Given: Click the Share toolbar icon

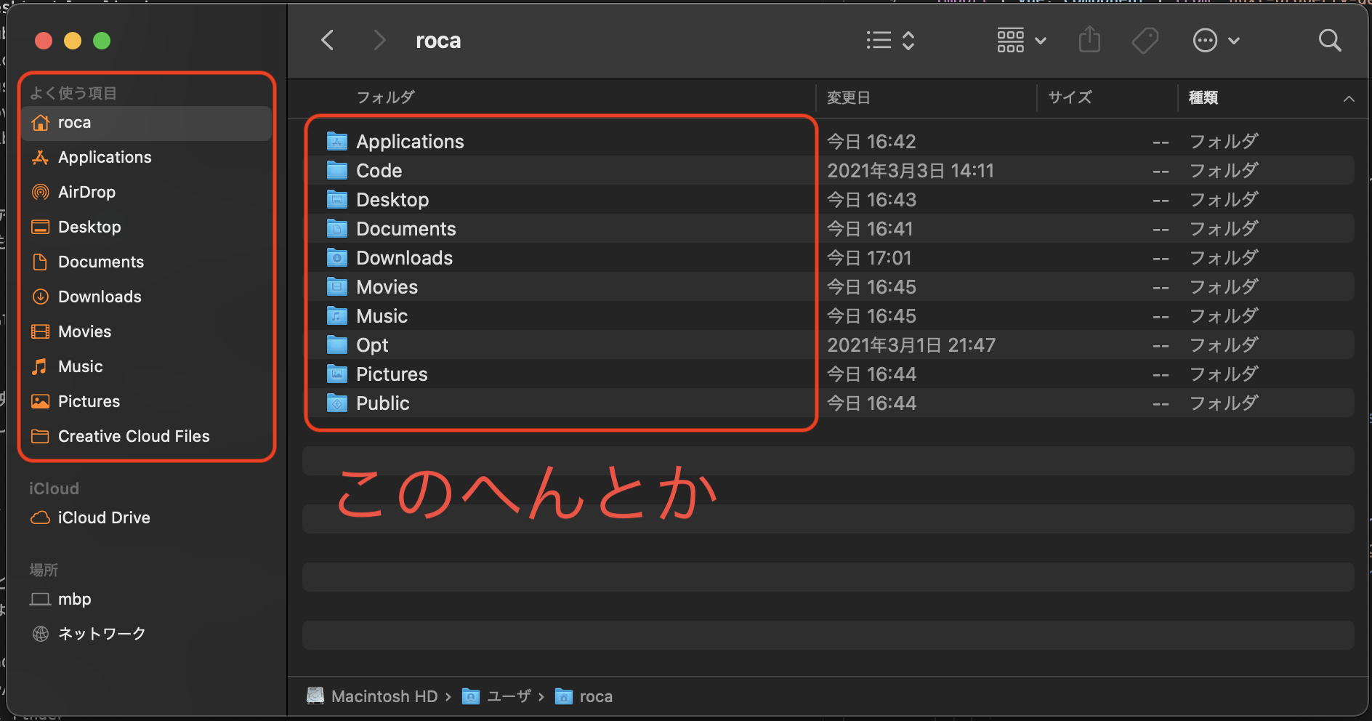Looking at the screenshot, I should [1089, 40].
